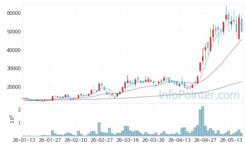
Task: Click the volume axis label 2
Action: click(x=20, y=110)
